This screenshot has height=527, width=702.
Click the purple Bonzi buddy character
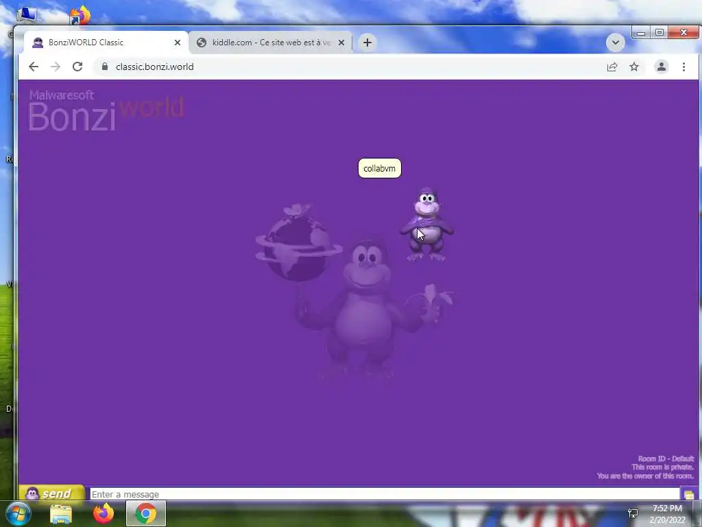426,225
